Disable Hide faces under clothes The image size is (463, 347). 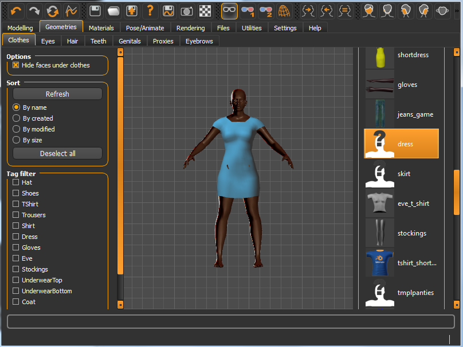[x=16, y=65]
